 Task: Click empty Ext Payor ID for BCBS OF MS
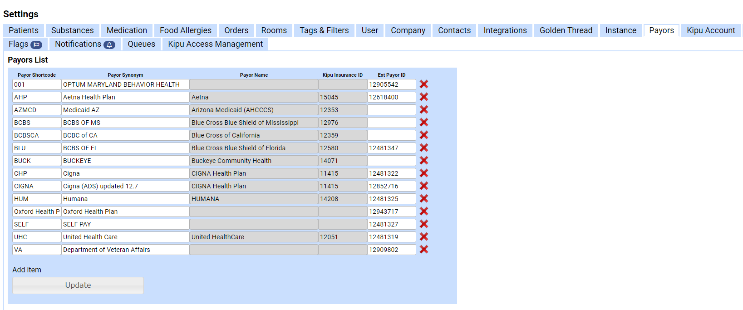pyautogui.click(x=391, y=123)
